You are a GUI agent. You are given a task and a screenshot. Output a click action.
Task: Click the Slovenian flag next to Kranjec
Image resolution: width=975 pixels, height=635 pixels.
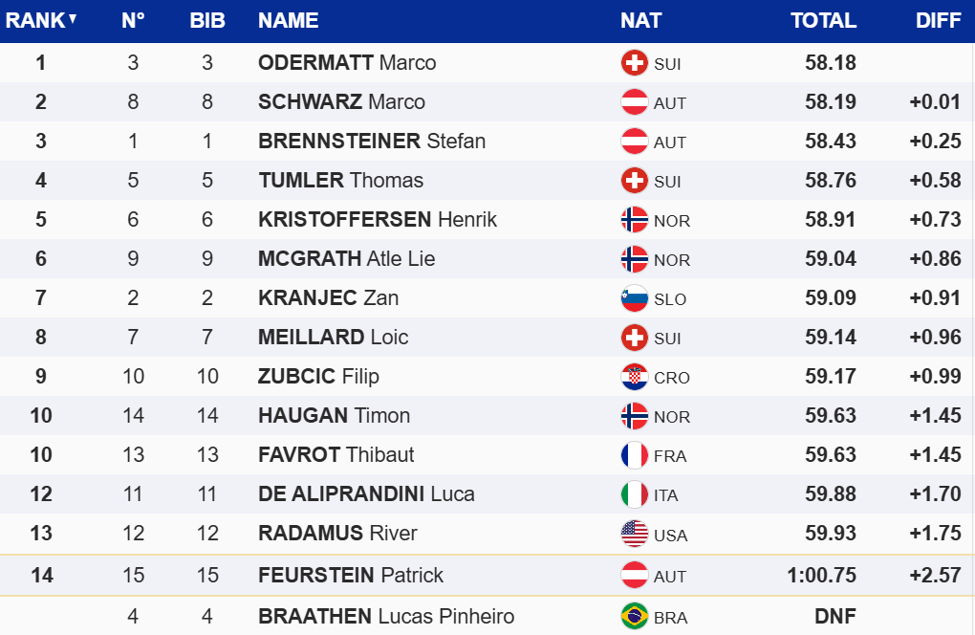point(634,298)
